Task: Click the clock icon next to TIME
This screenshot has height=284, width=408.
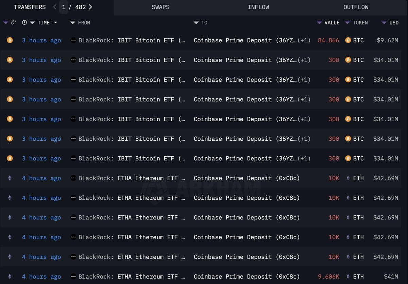Action: coord(24,22)
